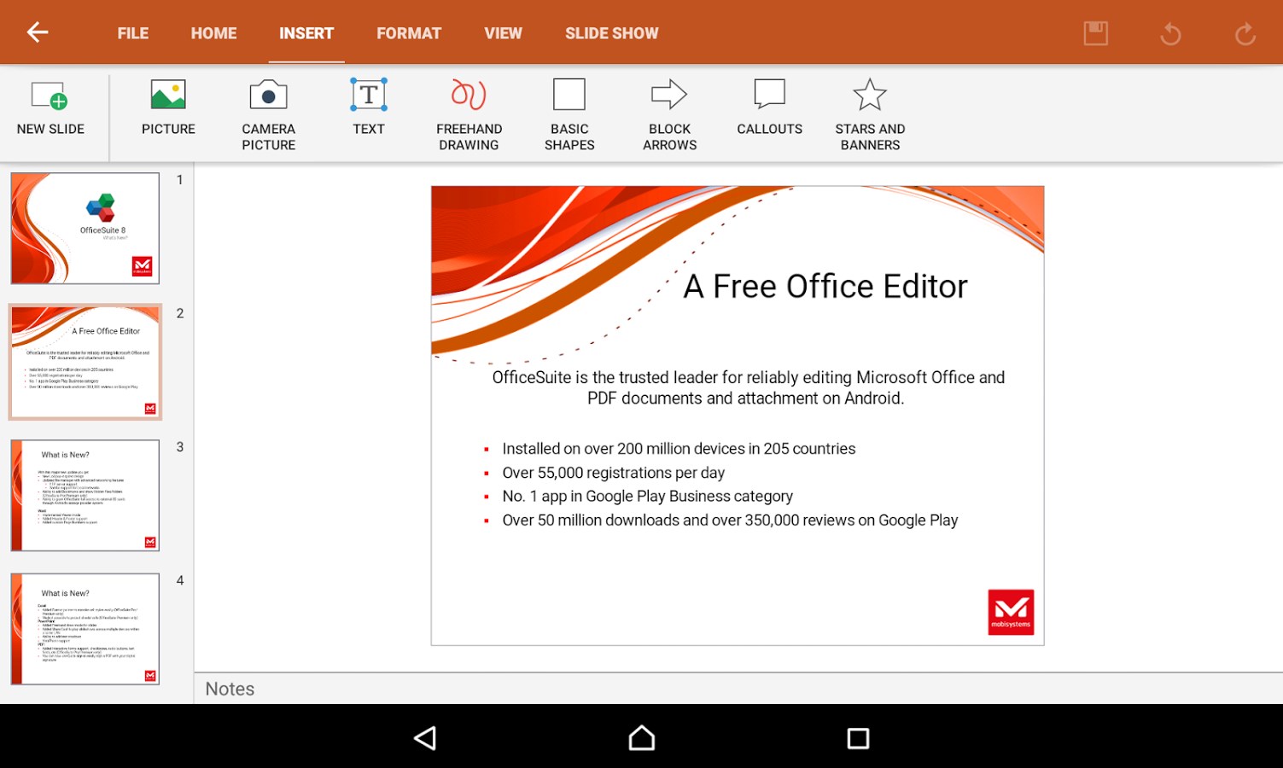Undo the last action

click(x=1170, y=32)
